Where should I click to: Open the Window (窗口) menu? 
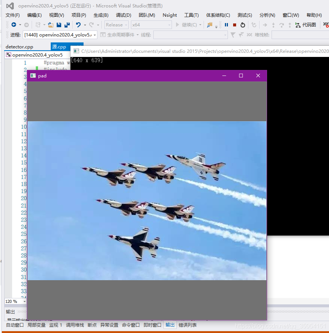(x=291, y=15)
